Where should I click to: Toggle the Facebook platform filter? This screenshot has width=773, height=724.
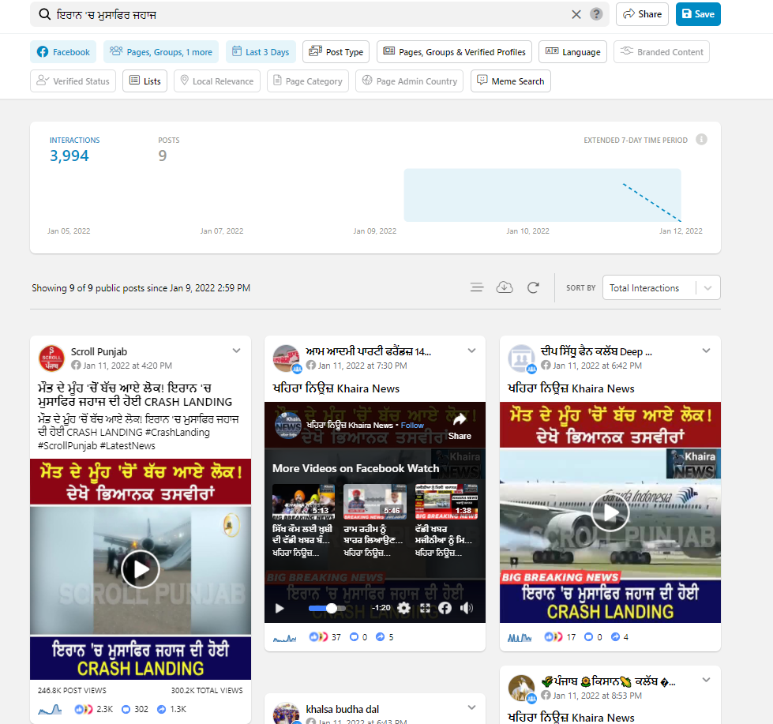click(63, 52)
